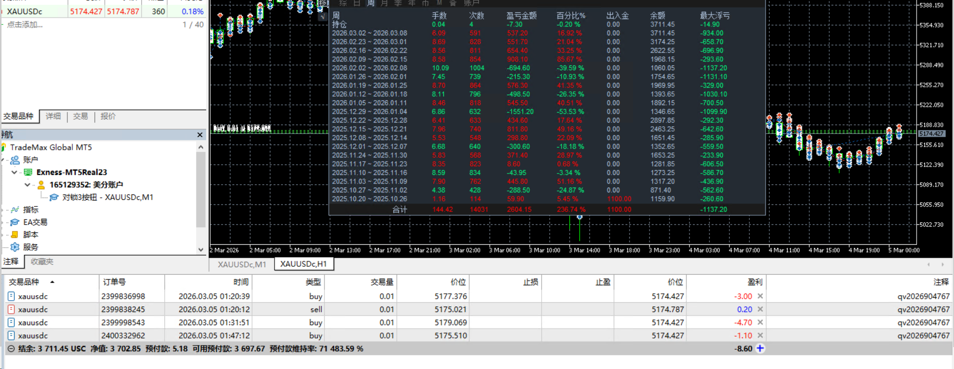Open the 报价 tab
This screenshot has width=954, height=369.
click(108, 116)
